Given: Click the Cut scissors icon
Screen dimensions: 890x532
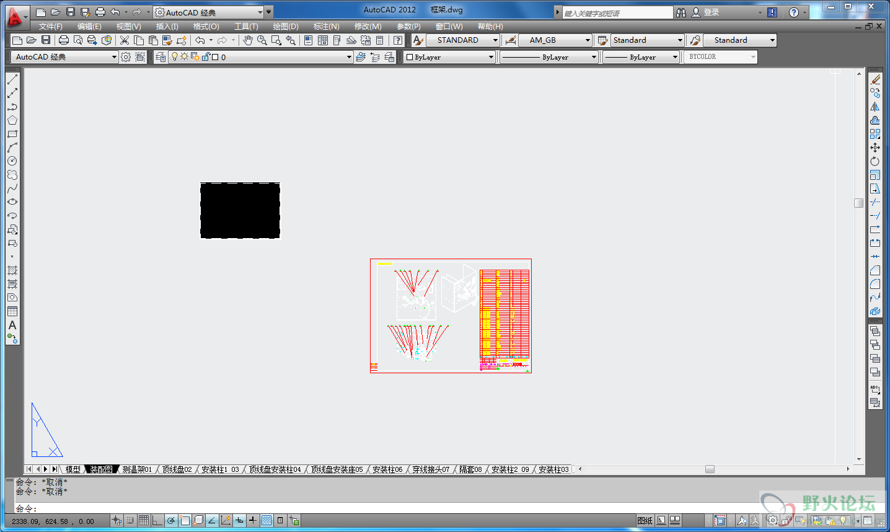Looking at the screenshot, I should click(x=124, y=40).
